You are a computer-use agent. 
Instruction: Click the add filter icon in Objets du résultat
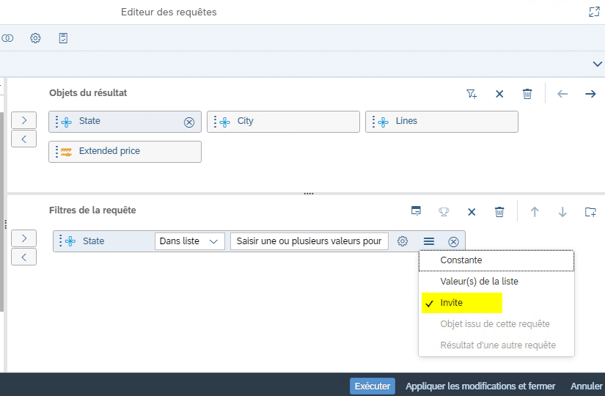point(472,94)
